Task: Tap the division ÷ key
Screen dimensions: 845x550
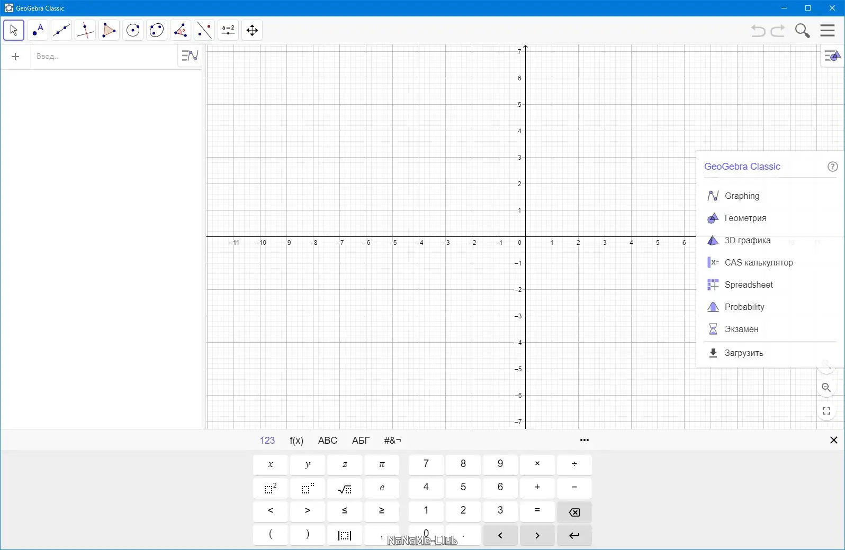Action: (x=574, y=464)
